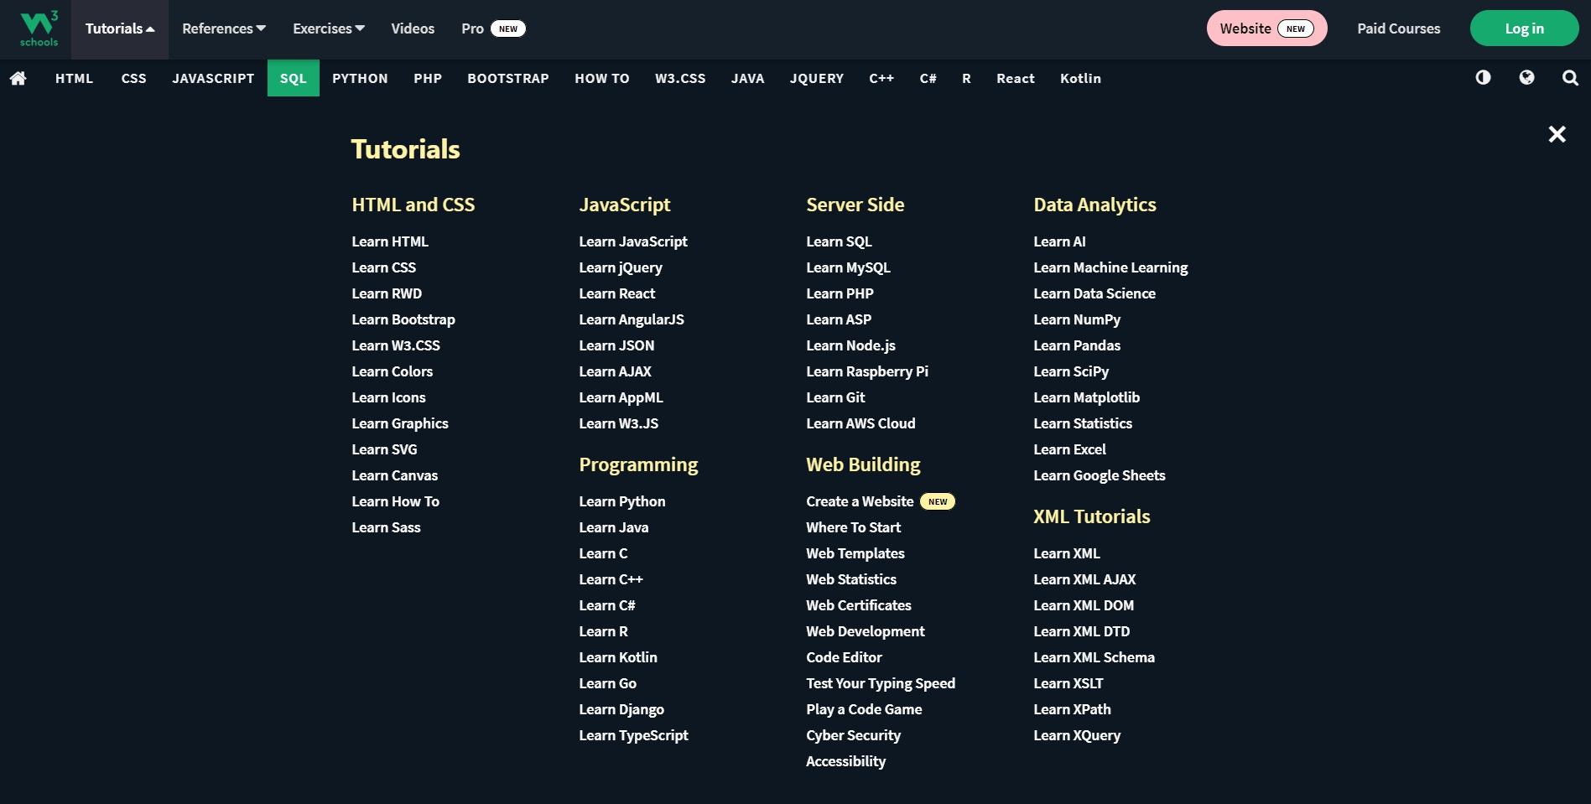Open the language globe icon
This screenshot has width=1591, height=804.
point(1526,77)
